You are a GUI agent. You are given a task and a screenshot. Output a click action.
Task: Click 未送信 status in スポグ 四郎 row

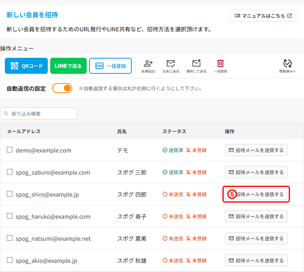[173, 195]
